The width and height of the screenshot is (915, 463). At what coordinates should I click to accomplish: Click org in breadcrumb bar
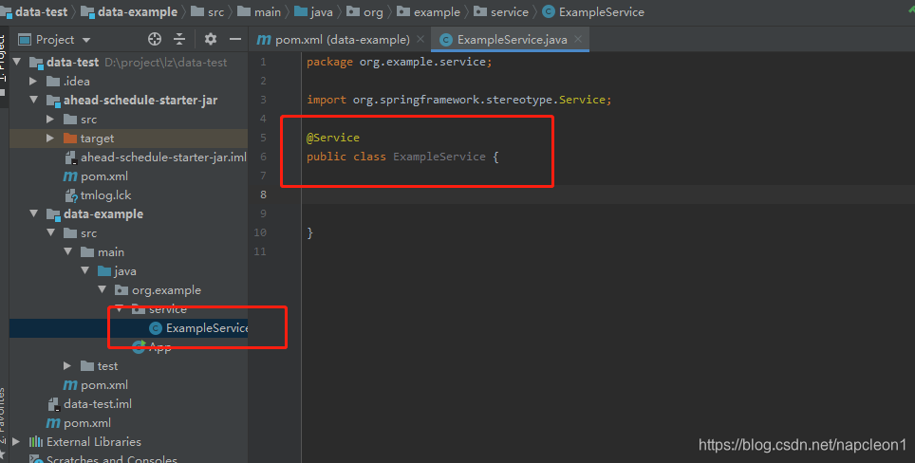(x=365, y=11)
